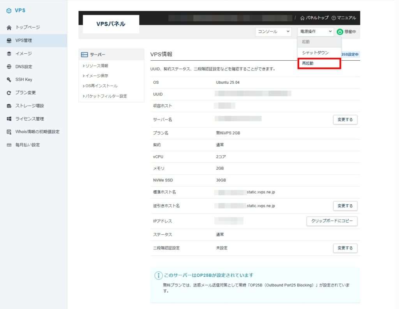Viewport: 399px width, 309px height.
Task: Select シャットダウン from the power menu
Action: coord(319,53)
